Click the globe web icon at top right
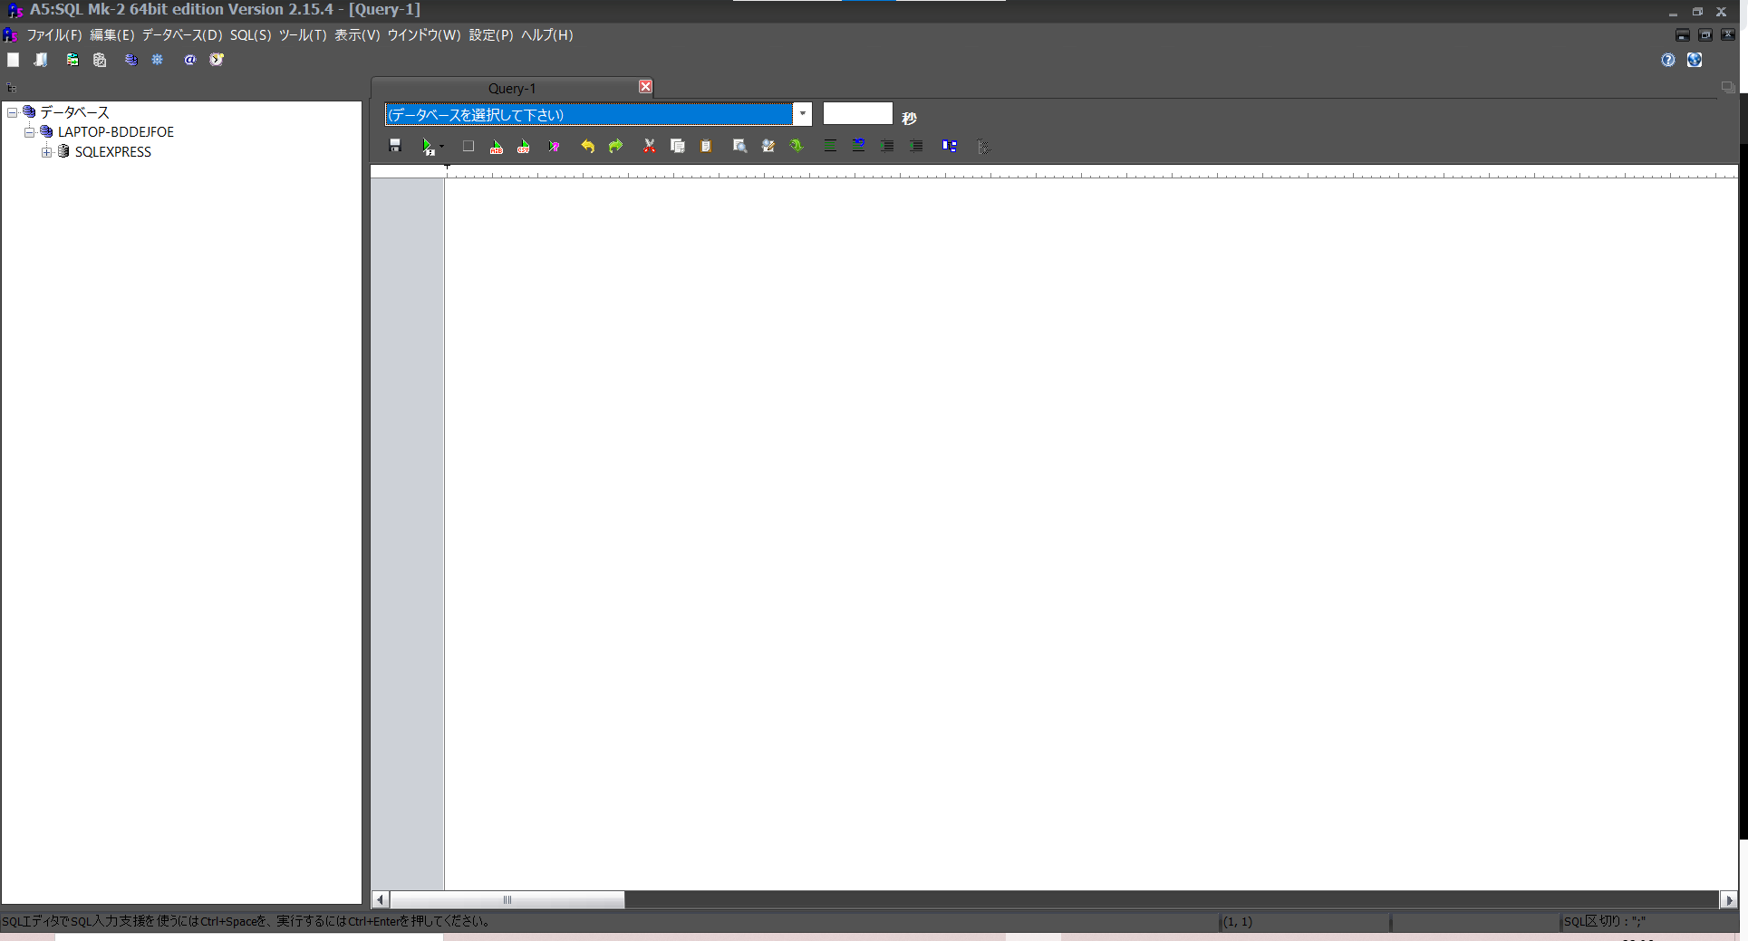Screen dimensions: 1748x941 click(1695, 60)
